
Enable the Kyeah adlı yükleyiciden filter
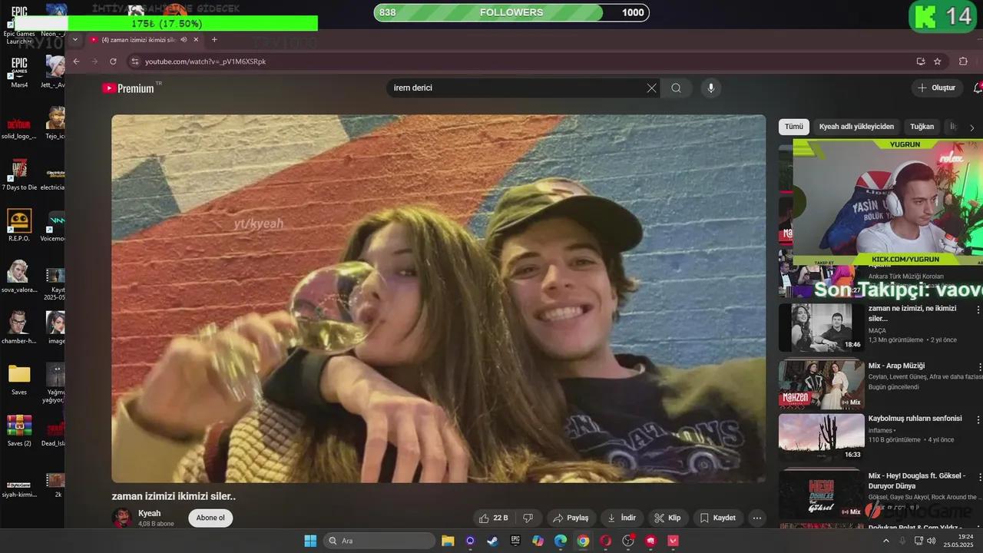click(x=856, y=126)
